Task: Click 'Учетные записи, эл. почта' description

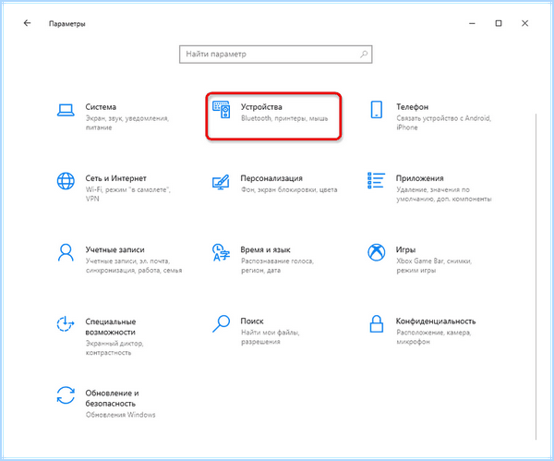Action: click(134, 265)
